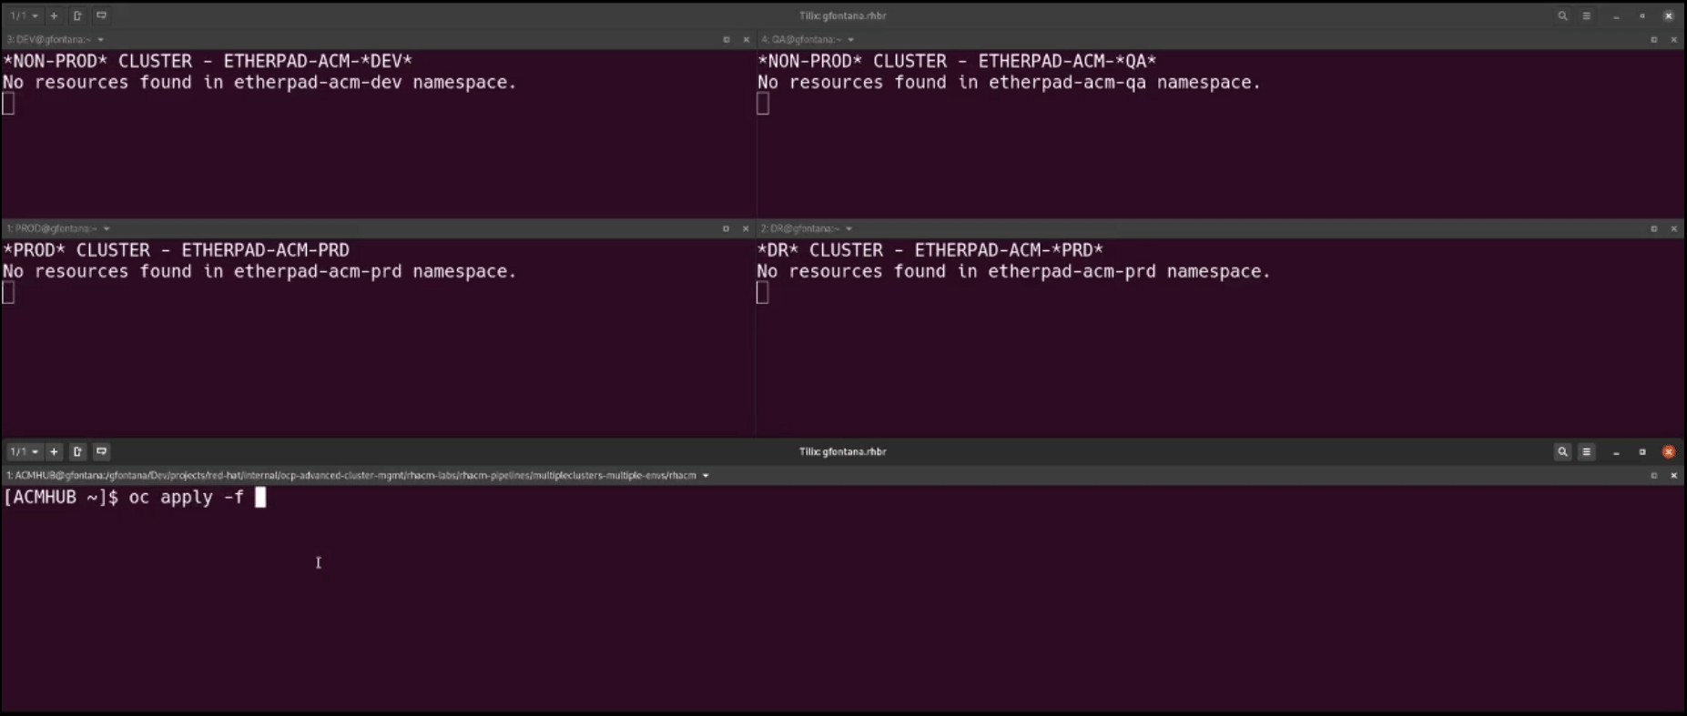Screen dimensions: 1687x716
Task: Open the 1/1 session switcher in top window
Action: tap(24, 15)
